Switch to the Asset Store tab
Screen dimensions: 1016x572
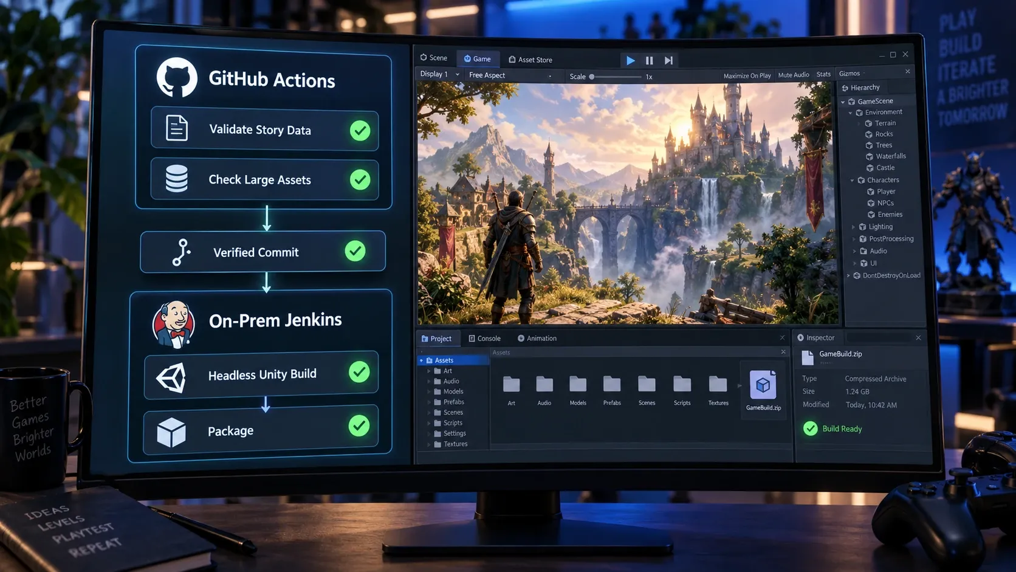click(530, 60)
